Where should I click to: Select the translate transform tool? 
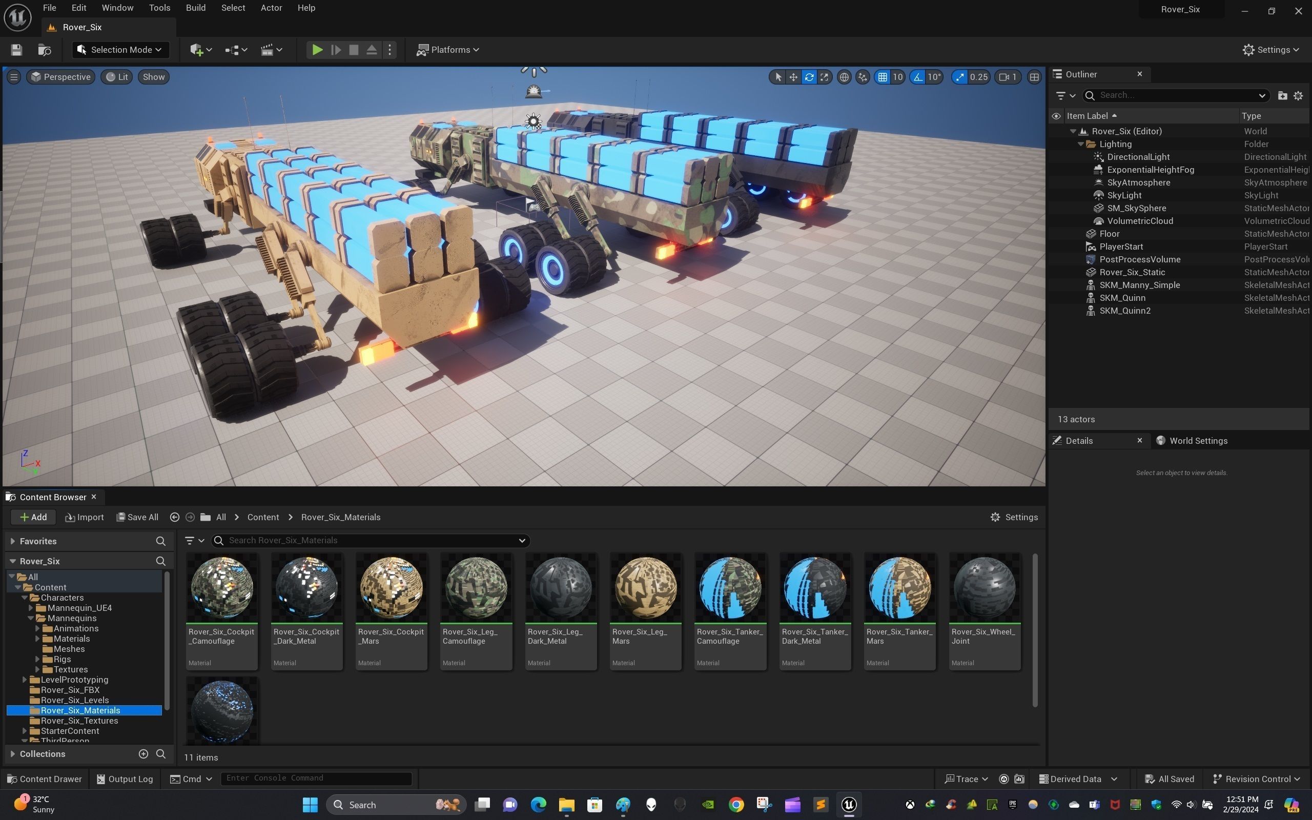(x=793, y=77)
